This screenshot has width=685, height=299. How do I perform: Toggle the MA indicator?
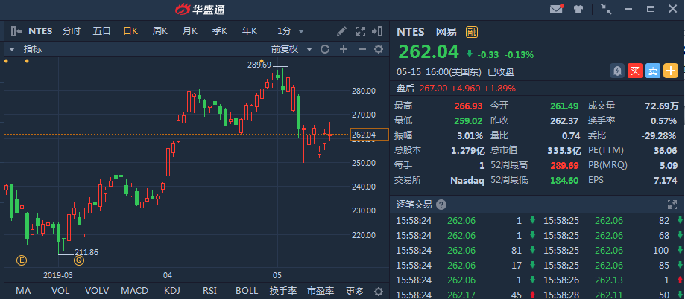pyautogui.click(x=23, y=291)
